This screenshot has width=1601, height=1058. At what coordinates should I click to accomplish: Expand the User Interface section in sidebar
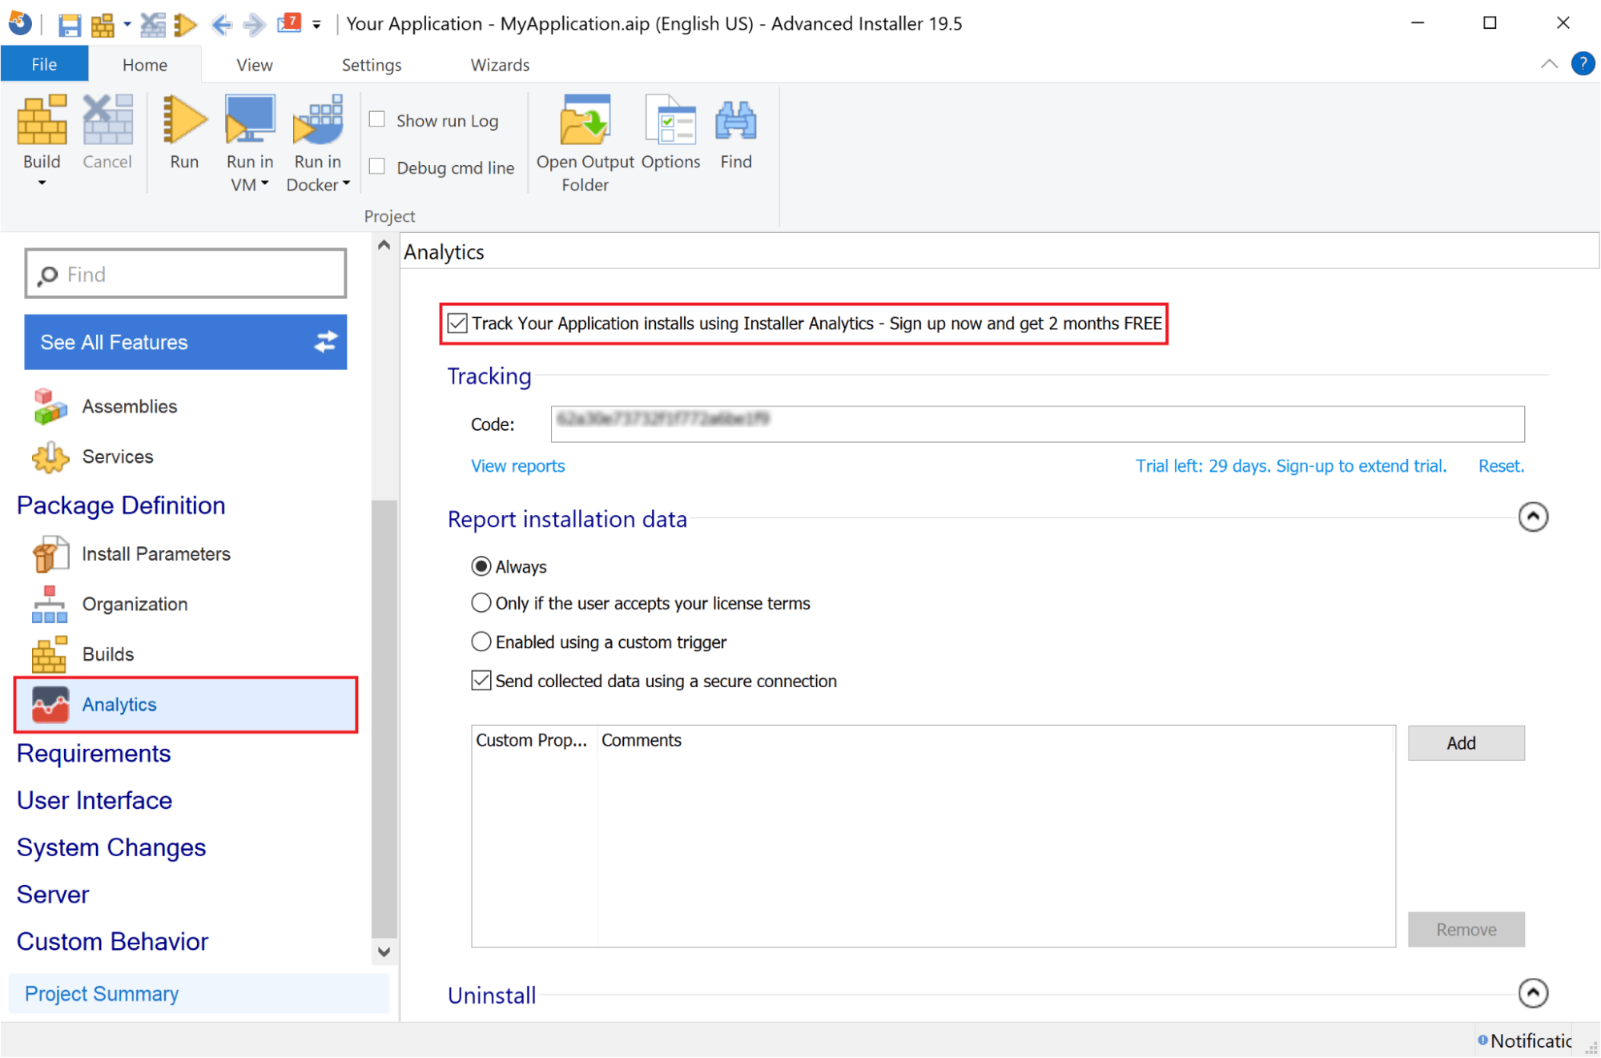click(x=95, y=801)
